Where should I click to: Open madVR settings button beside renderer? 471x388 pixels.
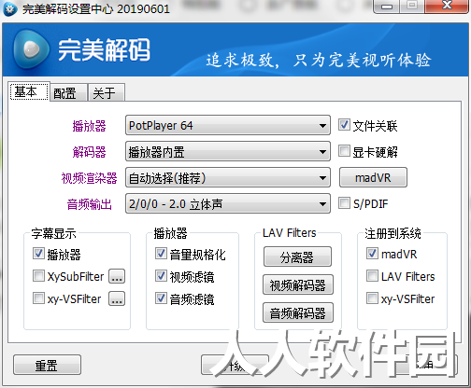tap(373, 177)
